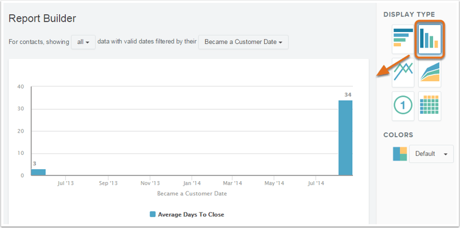460x228 pixels.
Task: Click the bar labeled 34
Action: pos(345,138)
